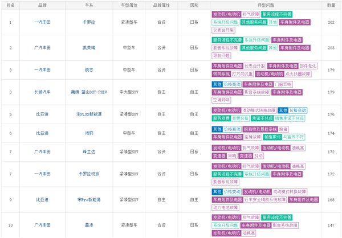
Task: Click 广汽丰田 brand in the 雷凌 row
Action: [42, 225]
